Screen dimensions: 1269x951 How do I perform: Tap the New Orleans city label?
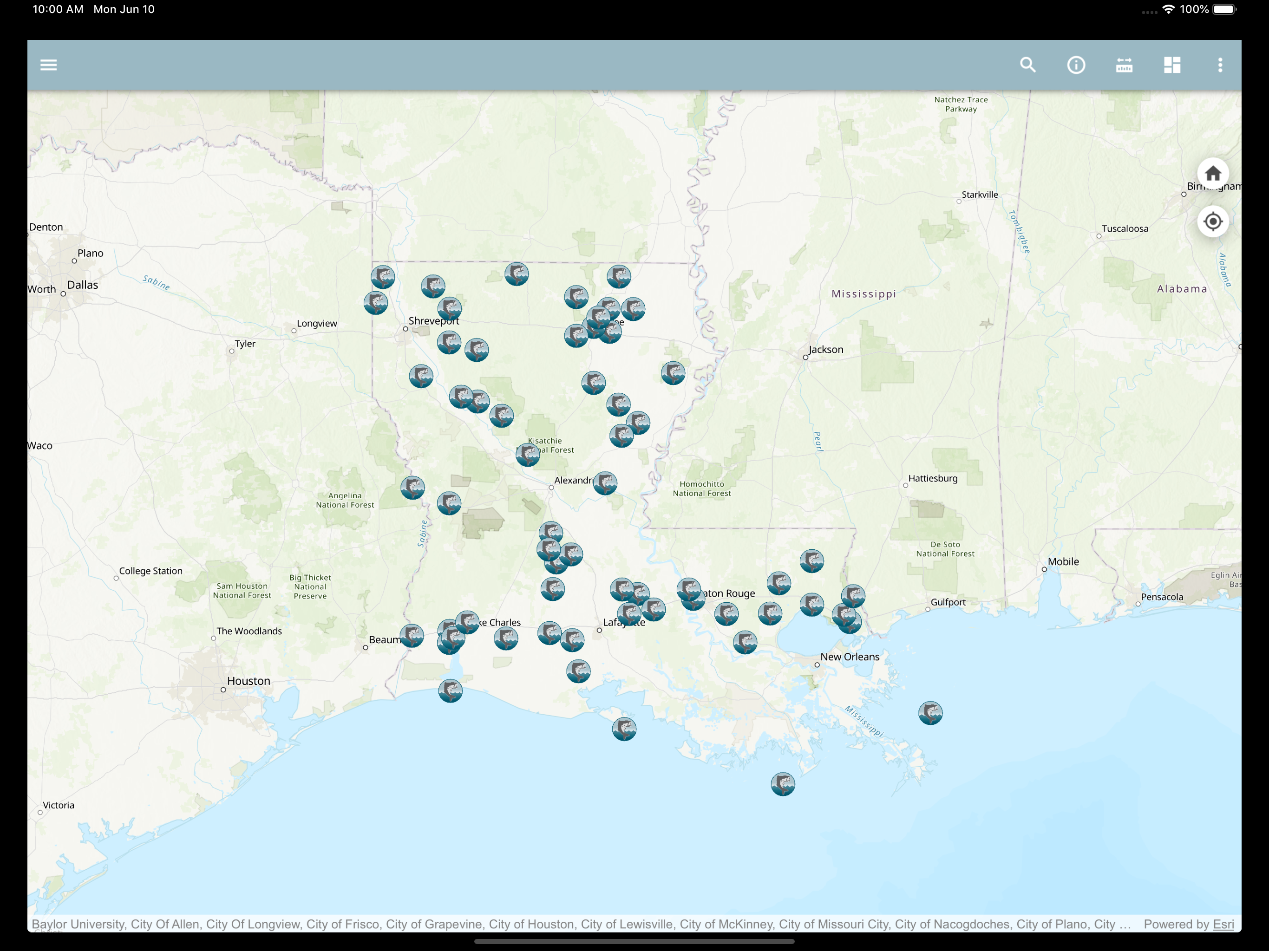coord(850,657)
